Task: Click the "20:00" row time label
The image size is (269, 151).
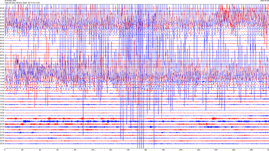Action: coord(2,124)
